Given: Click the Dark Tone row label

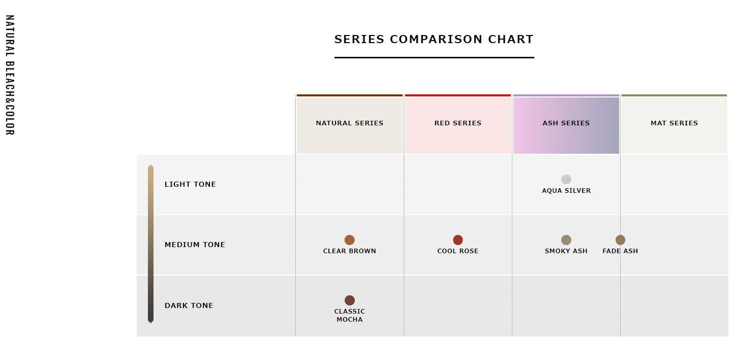Looking at the screenshot, I should point(189,305).
